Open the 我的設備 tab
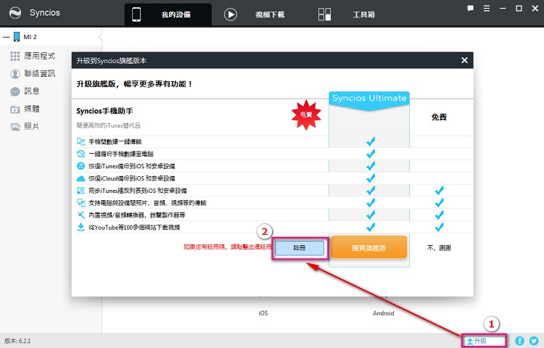This screenshot has width=544, height=348. coord(168,14)
